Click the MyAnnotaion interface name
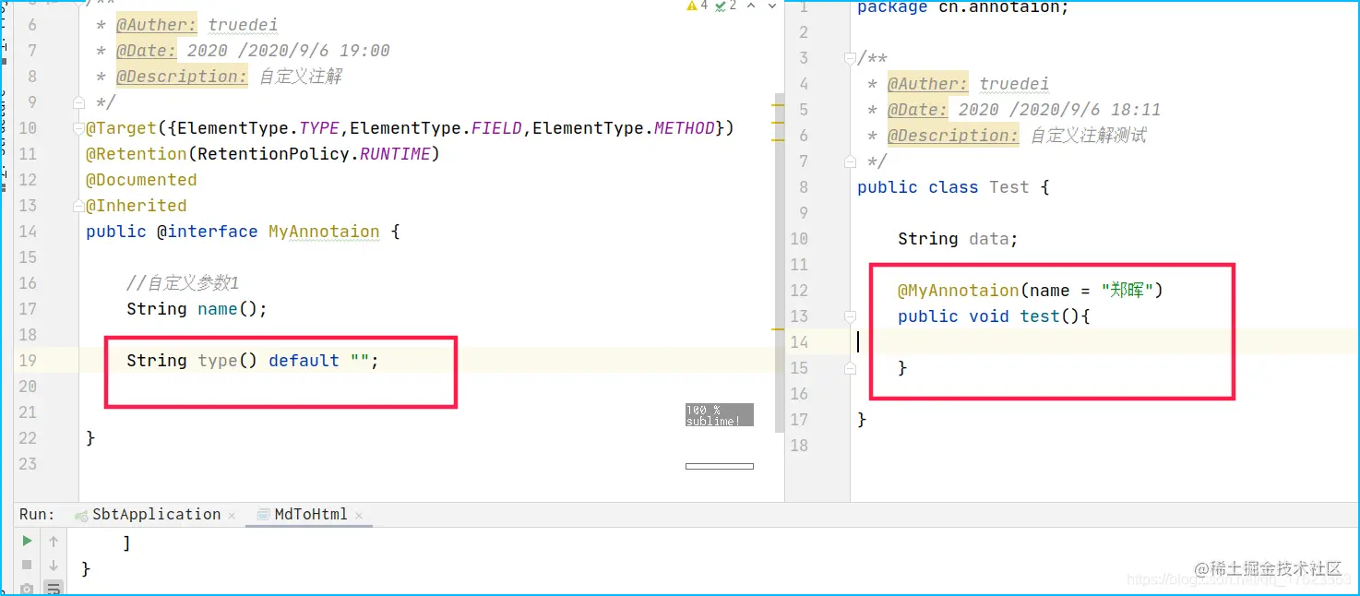This screenshot has width=1360, height=596. (324, 232)
